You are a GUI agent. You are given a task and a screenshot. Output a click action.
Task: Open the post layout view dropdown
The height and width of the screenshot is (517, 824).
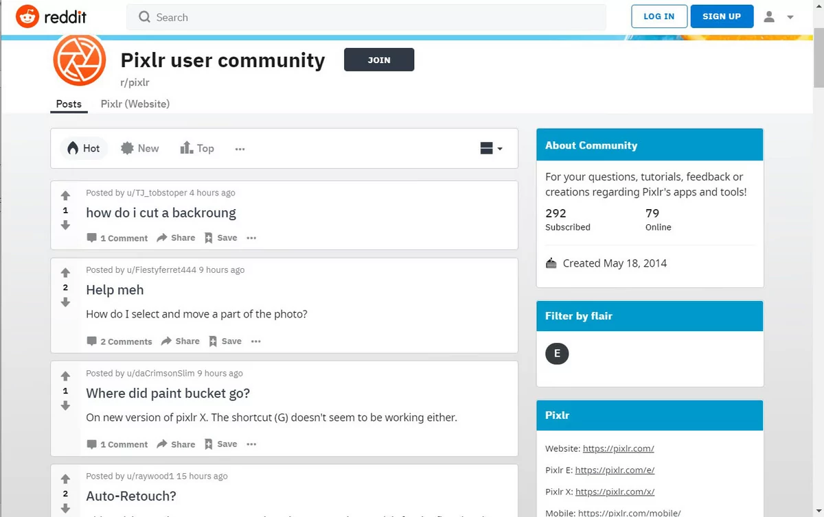point(492,148)
